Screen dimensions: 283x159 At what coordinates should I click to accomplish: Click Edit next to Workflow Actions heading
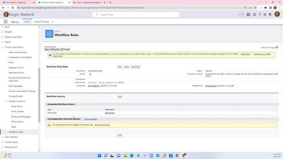(120, 96)
